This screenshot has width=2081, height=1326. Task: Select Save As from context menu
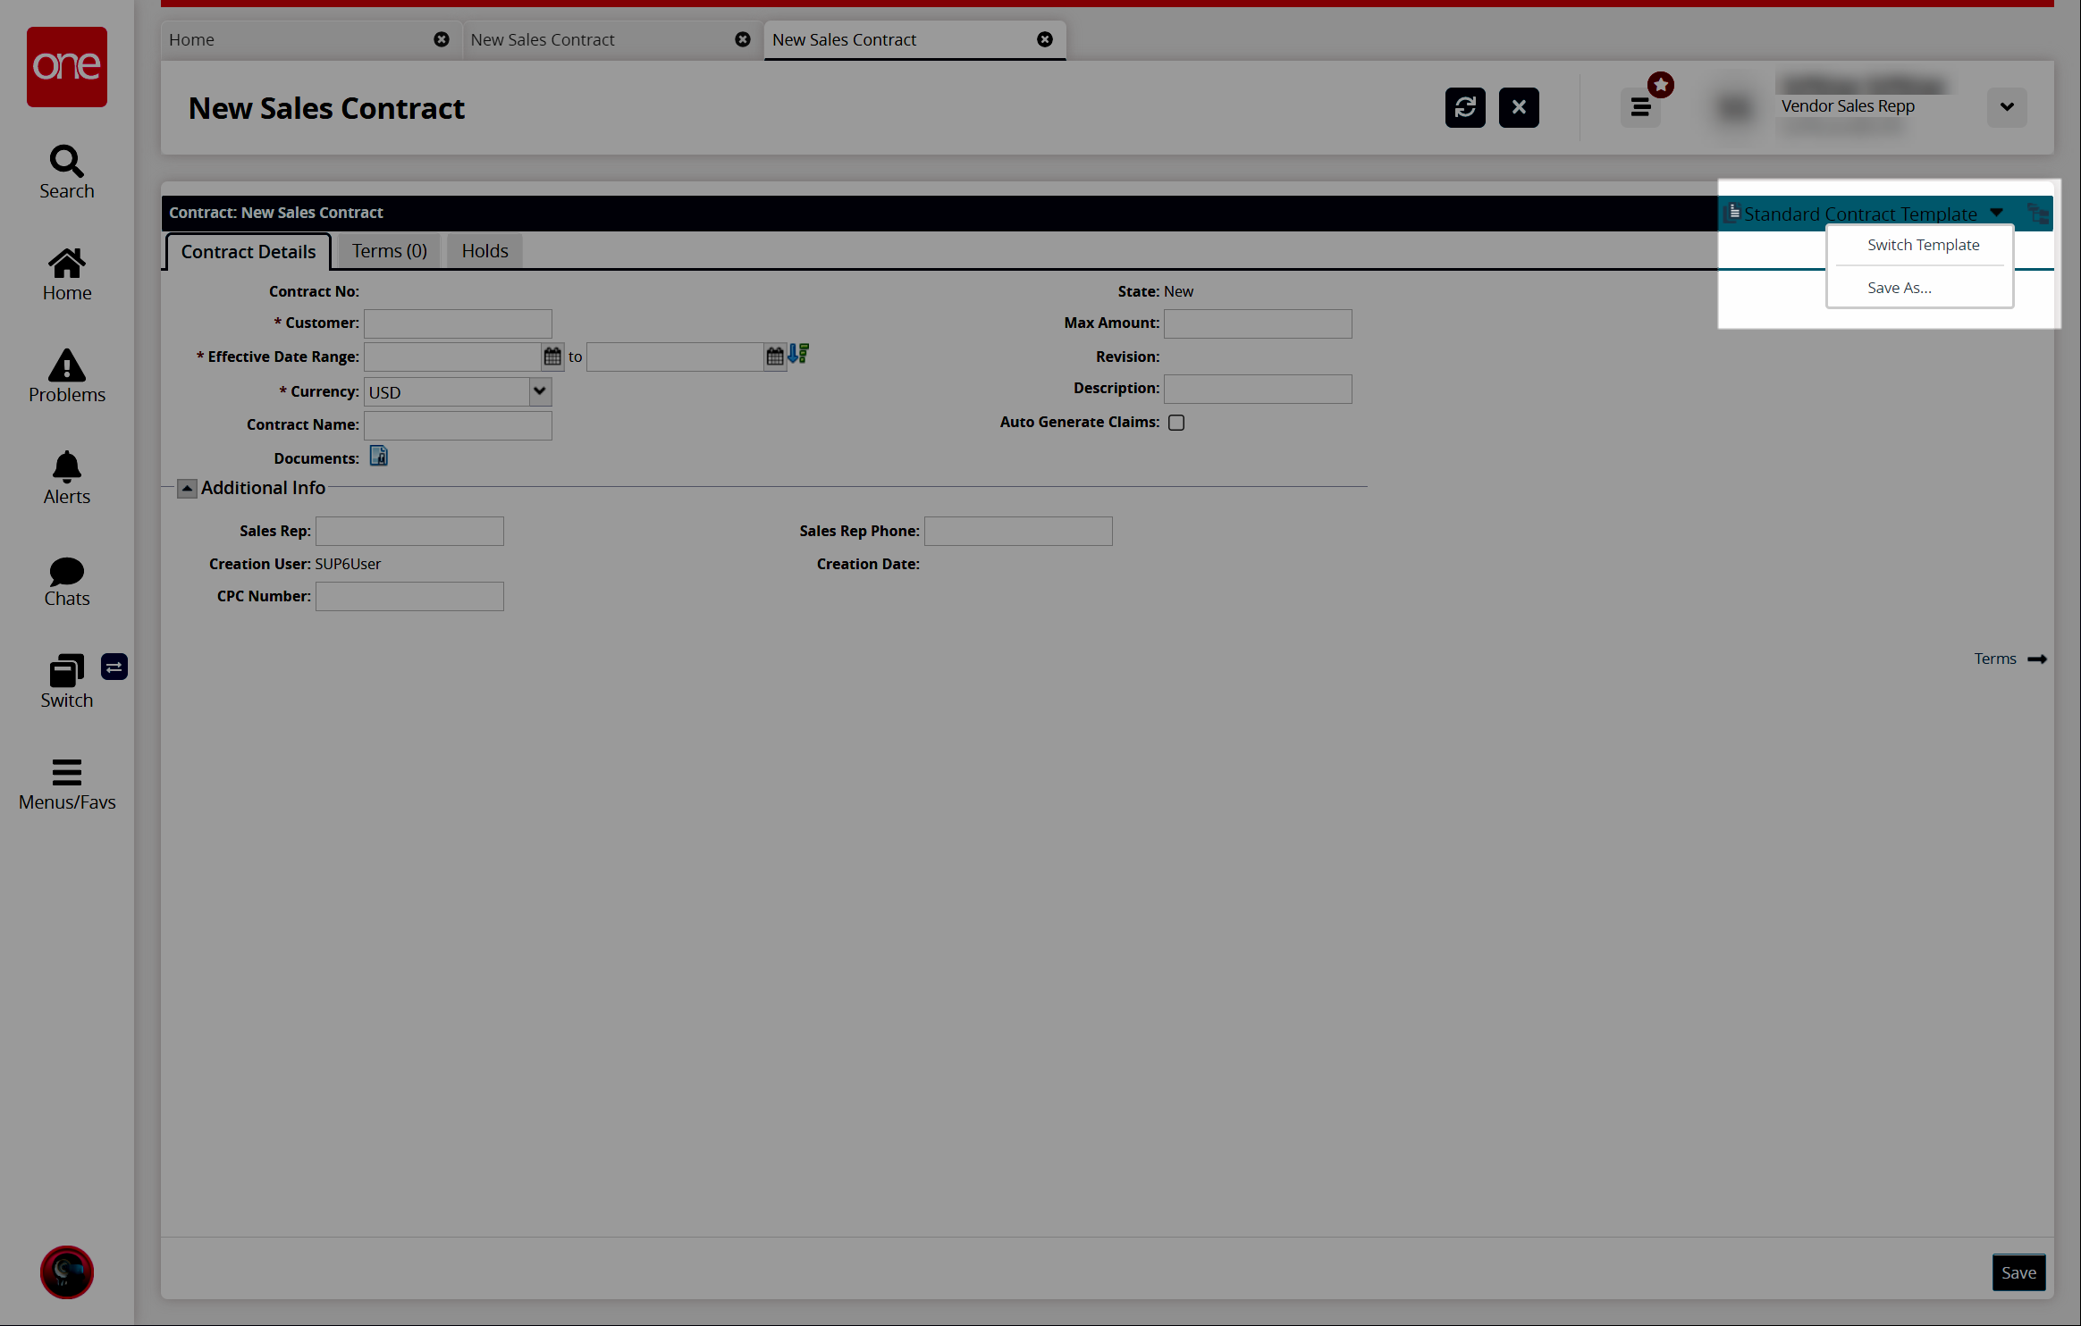click(1899, 287)
